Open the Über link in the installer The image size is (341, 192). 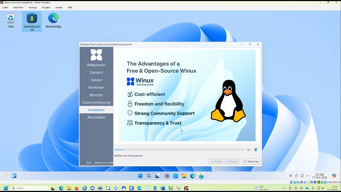pyautogui.click(x=87, y=163)
